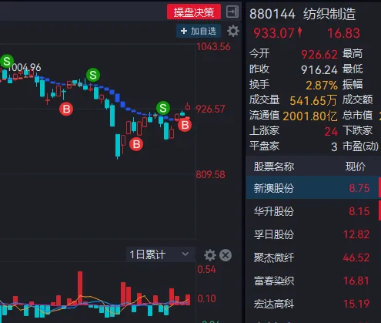The width and height of the screenshot is (381, 323).
Task: Select 华升股份 stock row
Action: tap(313, 211)
